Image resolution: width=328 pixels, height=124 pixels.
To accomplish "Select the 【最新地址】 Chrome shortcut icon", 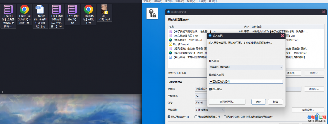I will [88, 10].
